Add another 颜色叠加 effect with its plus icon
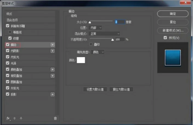 pos(53,70)
